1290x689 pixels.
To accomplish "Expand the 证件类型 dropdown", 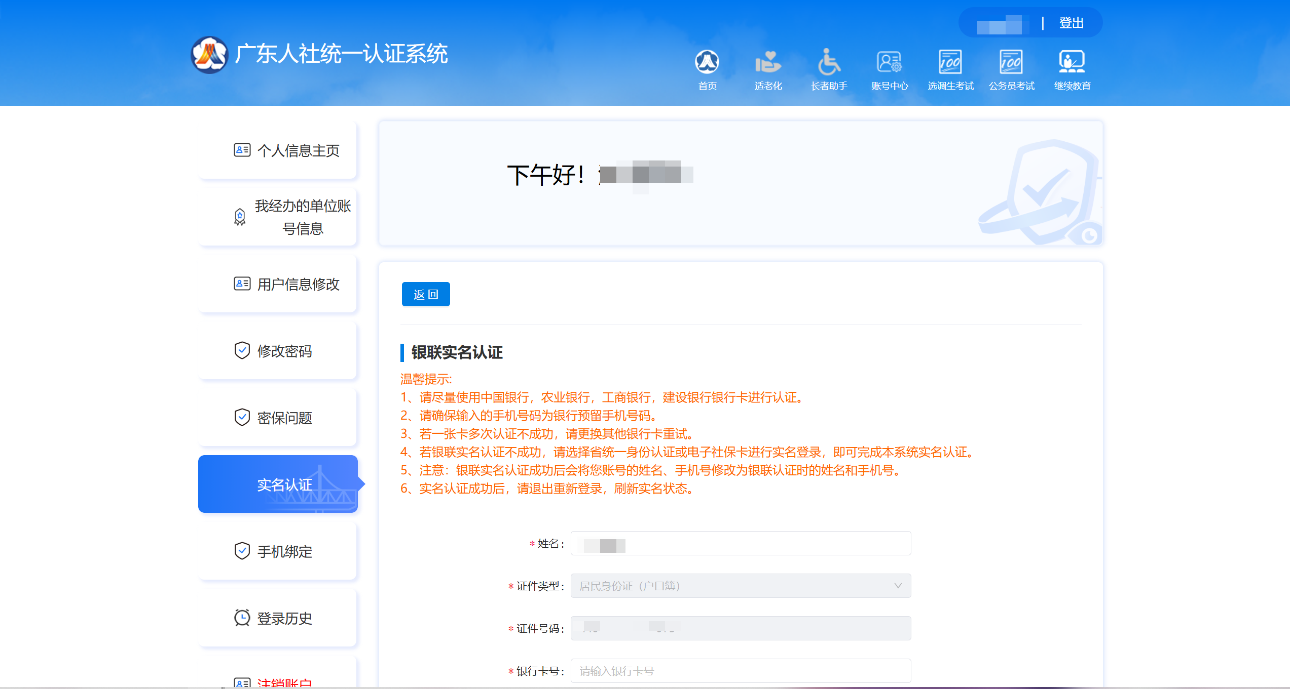I will click(740, 586).
